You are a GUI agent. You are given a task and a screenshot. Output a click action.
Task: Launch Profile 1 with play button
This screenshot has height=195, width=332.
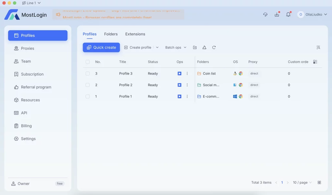[179, 96]
